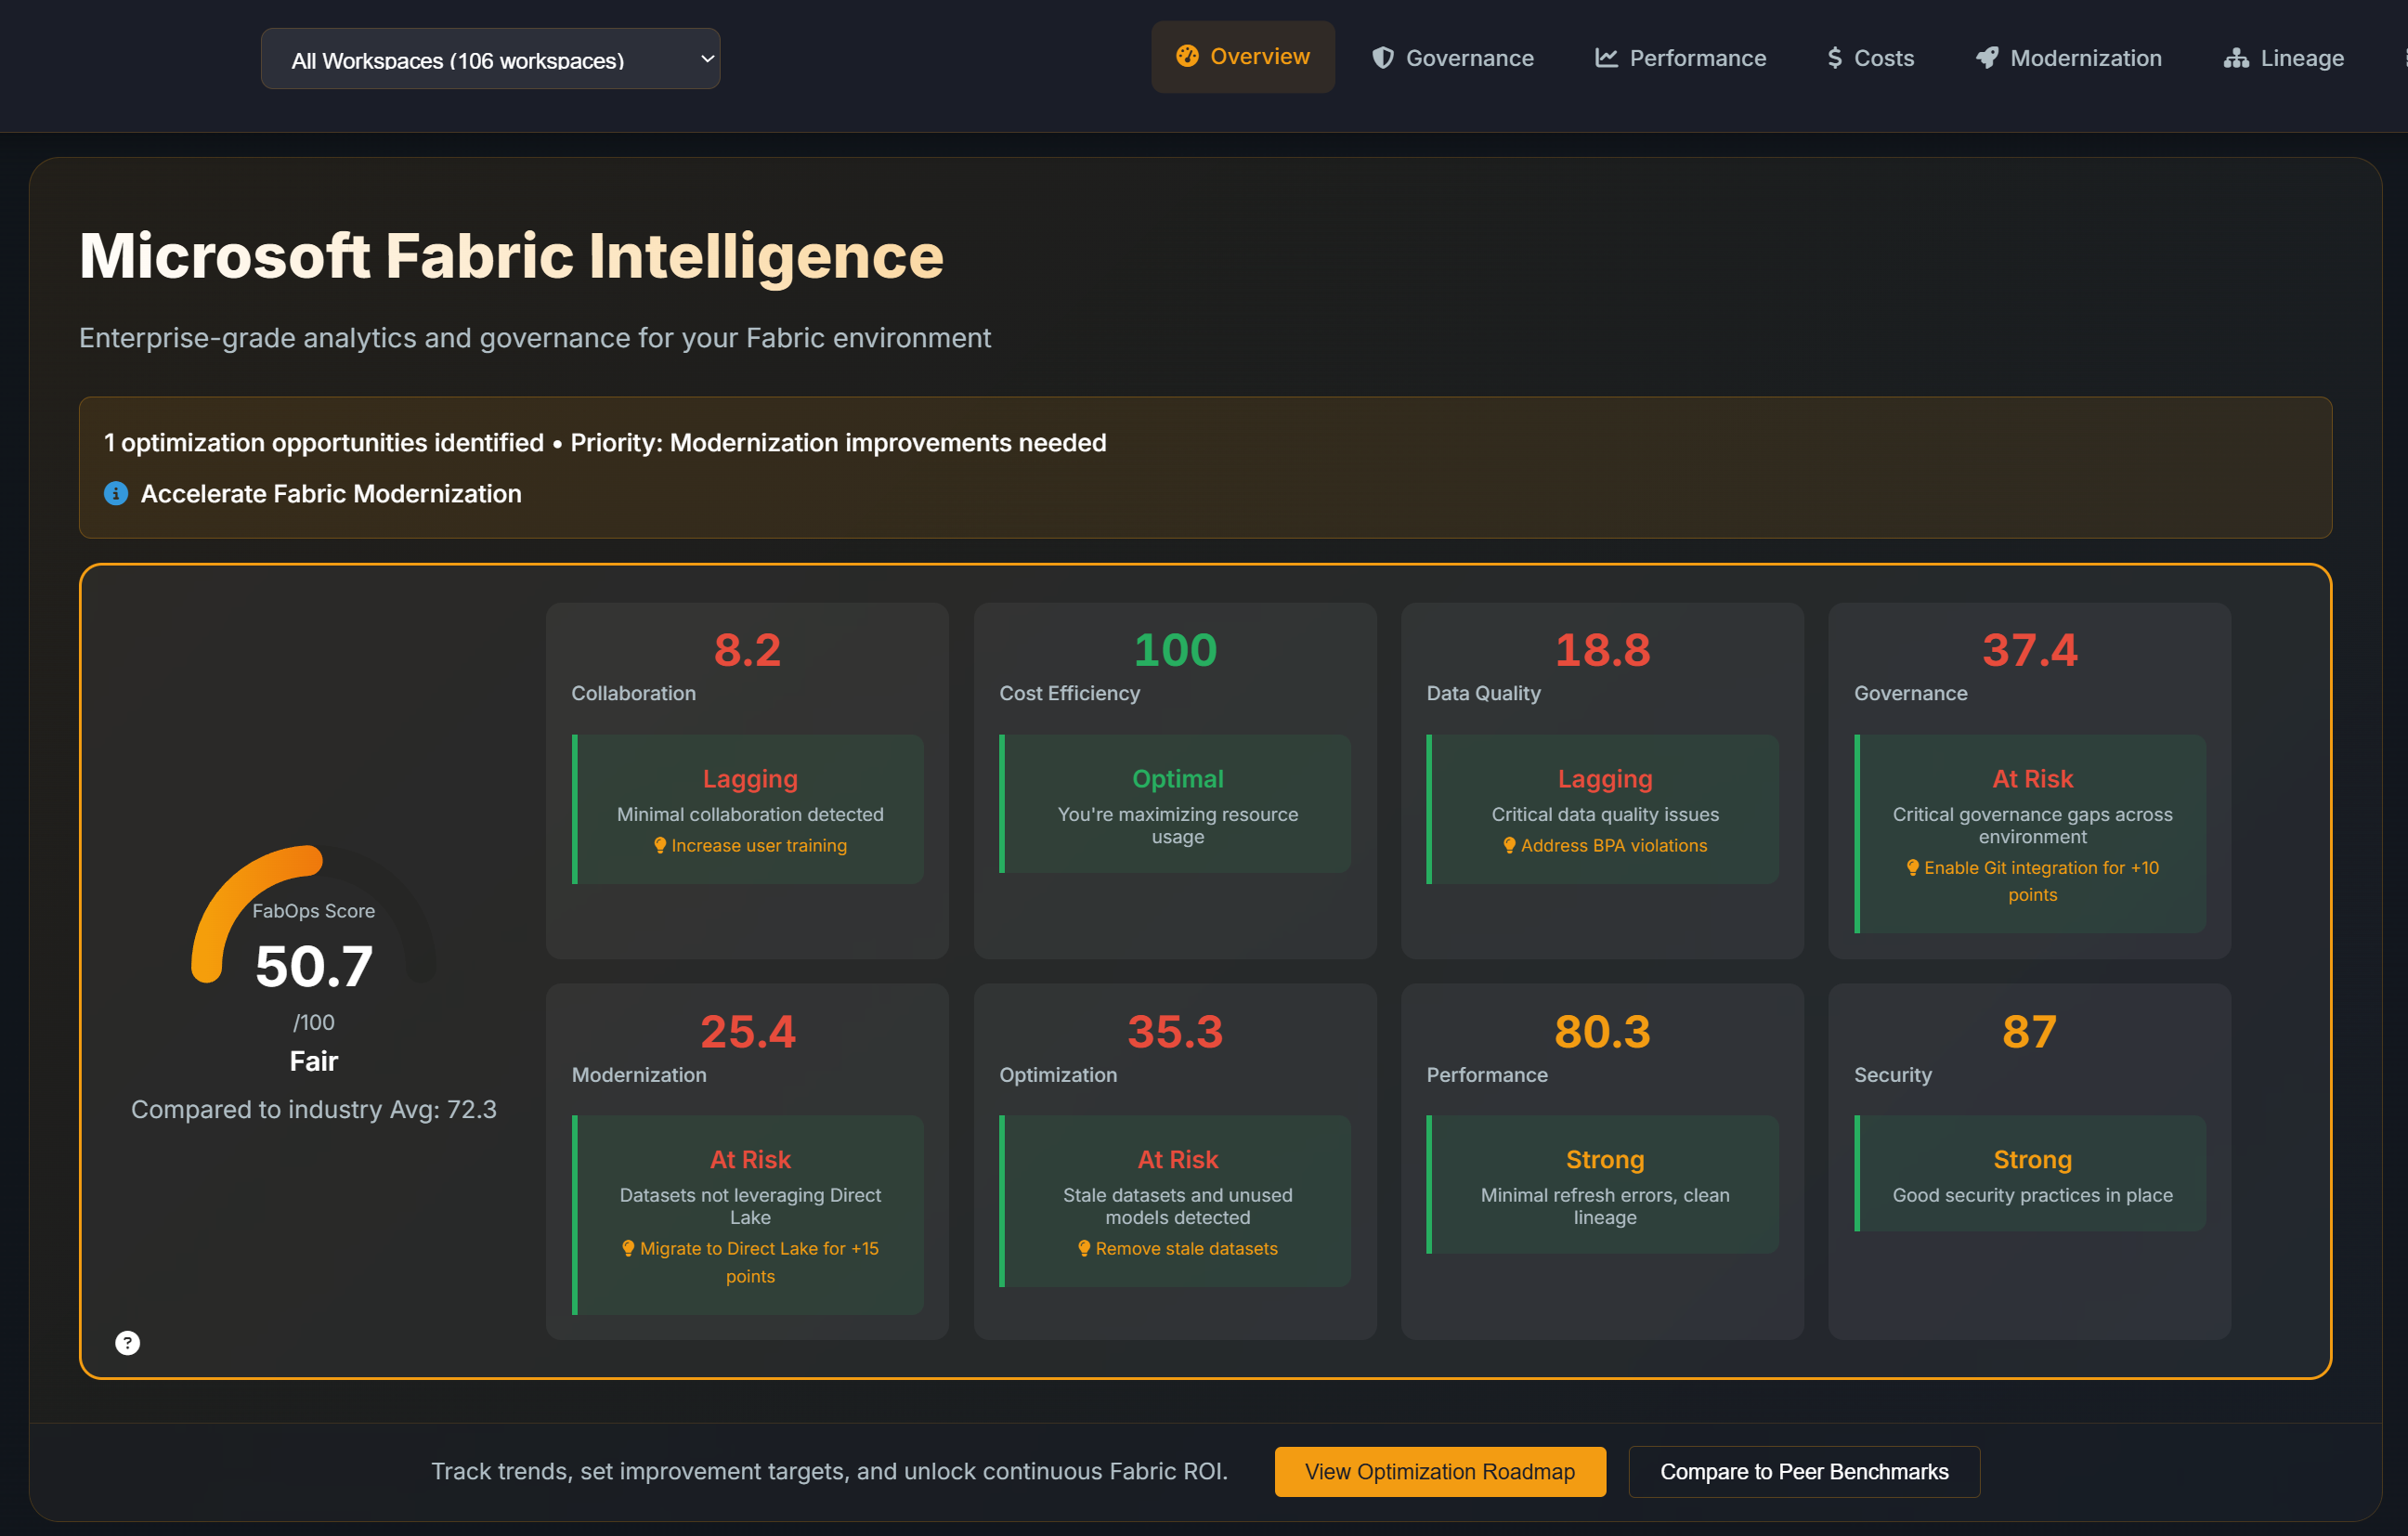Click the palette icon on Overview tab
This screenshot has height=1536, width=2408.
click(1186, 56)
